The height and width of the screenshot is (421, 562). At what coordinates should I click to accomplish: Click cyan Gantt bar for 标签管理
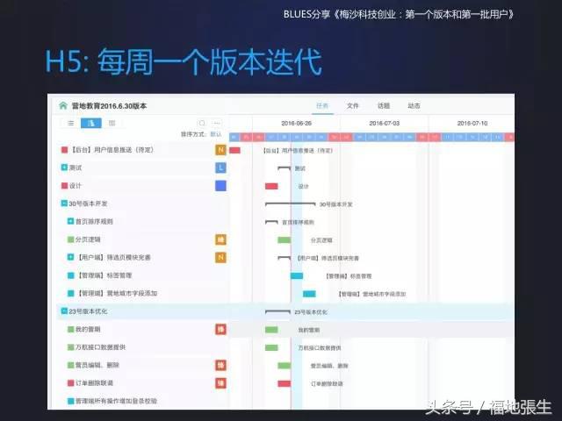[x=297, y=275]
